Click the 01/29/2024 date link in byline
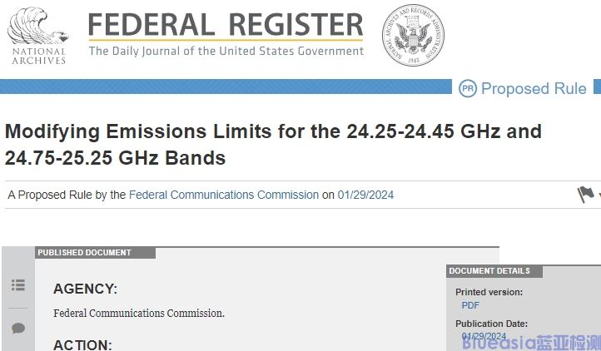Image resolution: width=601 pixels, height=351 pixels. click(365, 195)
